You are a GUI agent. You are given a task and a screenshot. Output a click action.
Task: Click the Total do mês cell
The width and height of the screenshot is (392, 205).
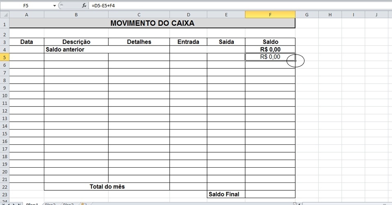[x=107, y=187]
